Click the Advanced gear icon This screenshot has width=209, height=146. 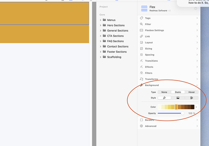pyautogui.click(x=141, y=126)
